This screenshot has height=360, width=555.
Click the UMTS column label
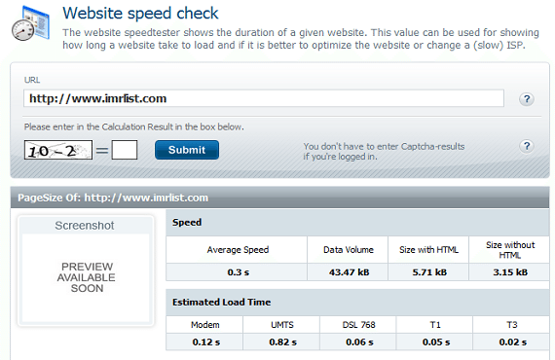click(282, 325)
